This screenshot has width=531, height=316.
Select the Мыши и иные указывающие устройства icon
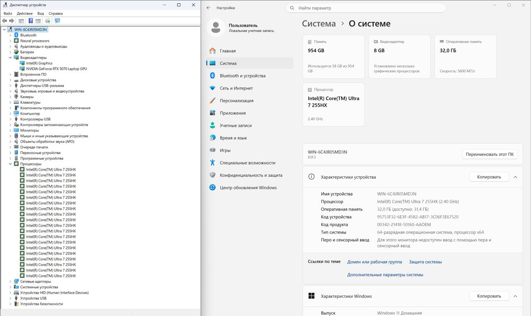click(16, 136)
